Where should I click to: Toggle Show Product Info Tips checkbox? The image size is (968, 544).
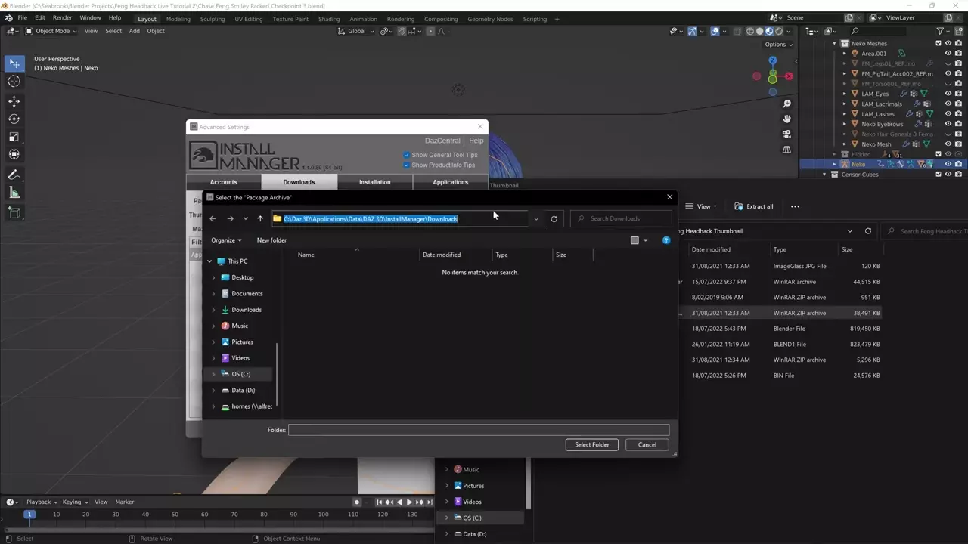pos(407,165)
